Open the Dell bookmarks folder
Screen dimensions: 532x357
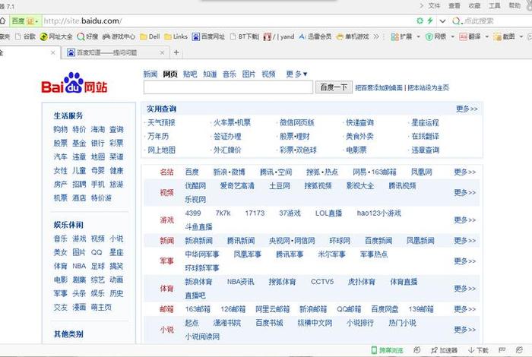(150, 36)
